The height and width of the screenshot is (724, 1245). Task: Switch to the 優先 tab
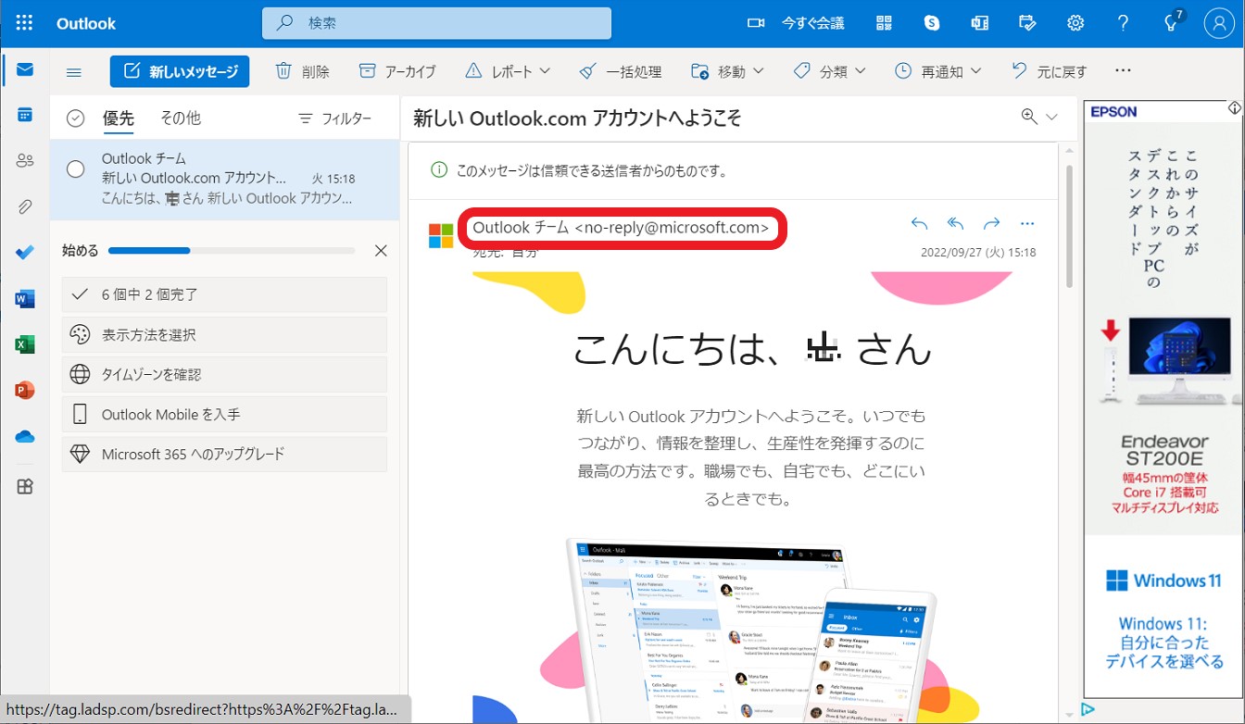pyautogui.click(x=119, y=119)
